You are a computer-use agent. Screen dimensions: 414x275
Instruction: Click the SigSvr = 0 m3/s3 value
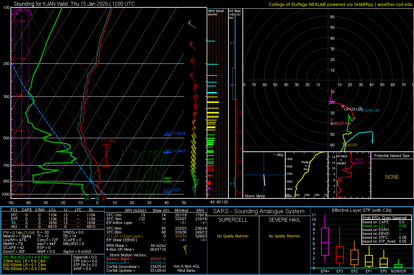77,251
